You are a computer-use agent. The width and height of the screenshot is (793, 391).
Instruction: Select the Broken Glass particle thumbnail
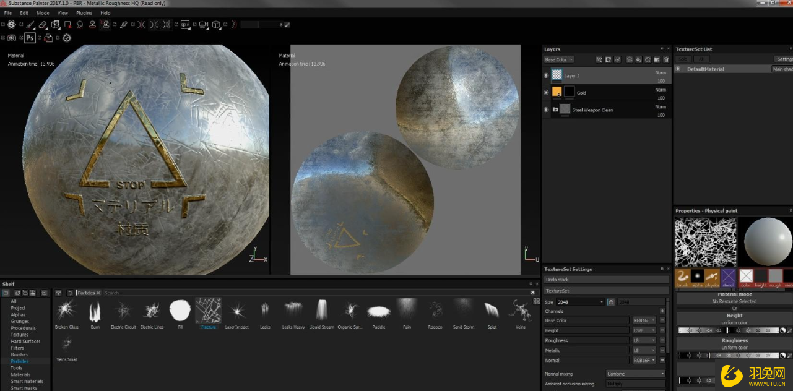[66, 310]
